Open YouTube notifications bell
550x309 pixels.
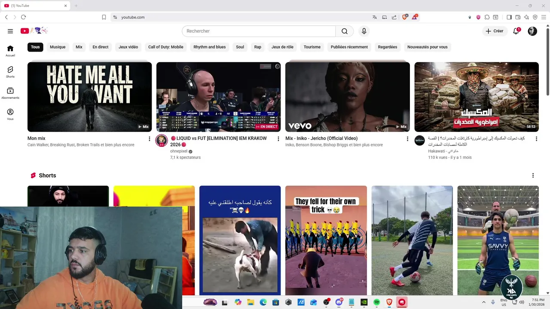(x=516, y=31)
